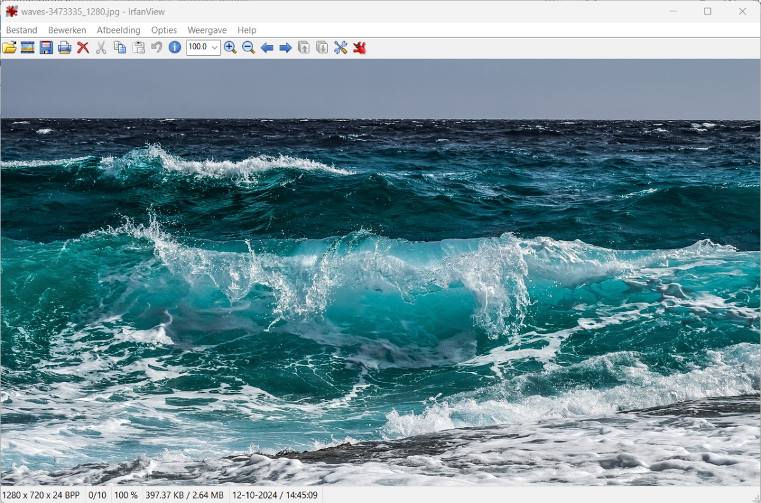
Task: Click the Print icon in toolbar
Action: [65, 48]
